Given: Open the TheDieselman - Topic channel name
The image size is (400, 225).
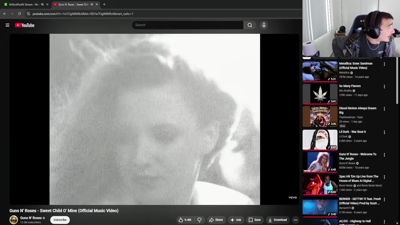Looking at the screenshot, I should pos(351,117).
